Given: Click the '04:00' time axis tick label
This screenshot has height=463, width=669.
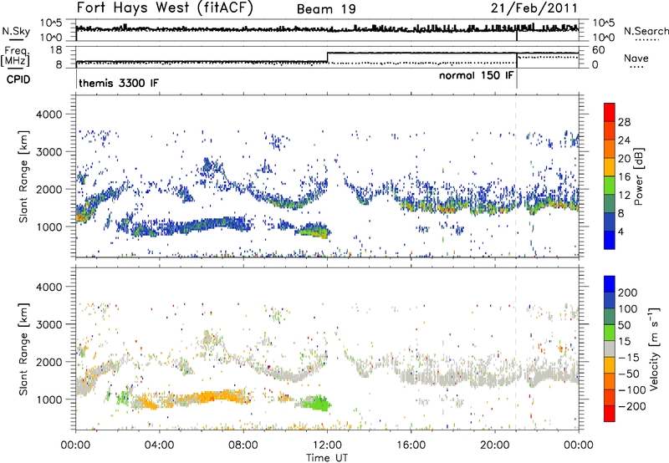Looking at the screenshot, I should click(x=160, y=445).
